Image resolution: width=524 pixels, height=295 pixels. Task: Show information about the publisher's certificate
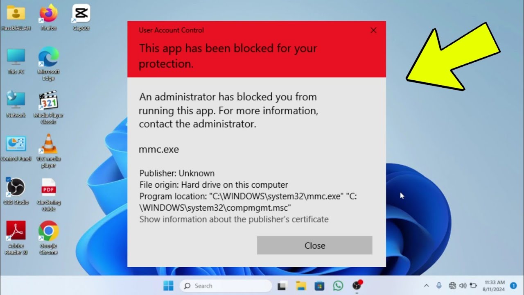pyautogui.click(x=234, y=219)
